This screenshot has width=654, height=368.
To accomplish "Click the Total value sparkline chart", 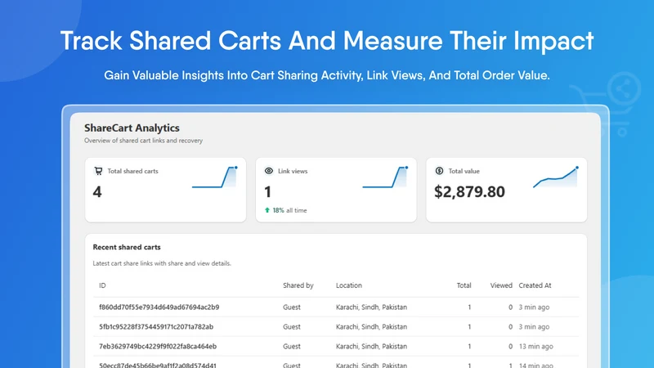I will [556, 177].
